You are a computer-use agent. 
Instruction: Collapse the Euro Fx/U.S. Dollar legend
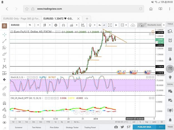pos(12,32)
